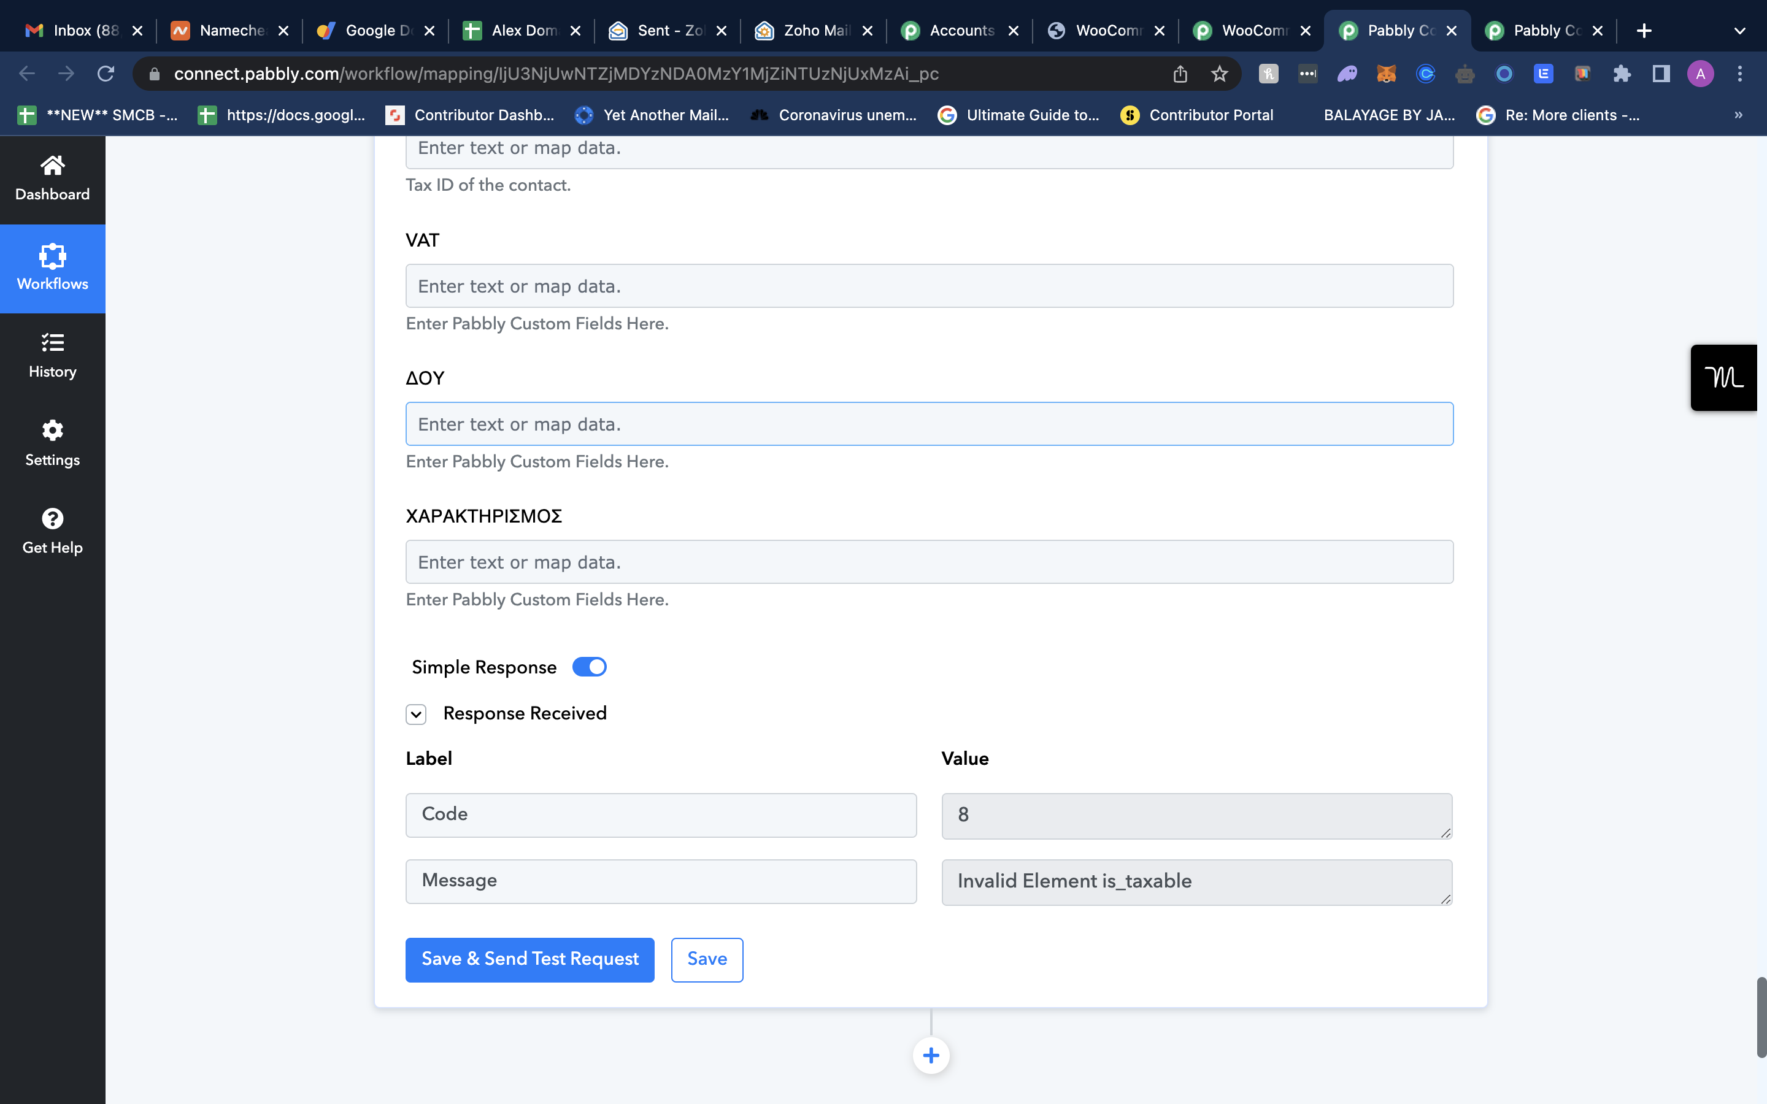This screenshot has height=1104, width=1767.
Task: Close the Sent - Zoho tab
Action: coord(722,31)
